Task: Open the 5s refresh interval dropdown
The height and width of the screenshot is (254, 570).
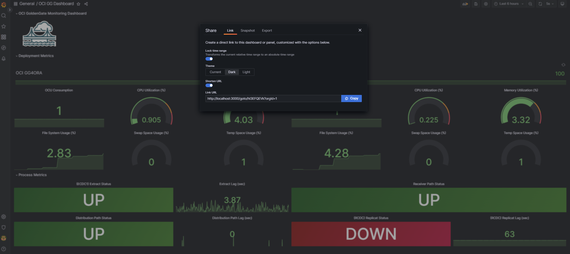Action: pos(550,4)
